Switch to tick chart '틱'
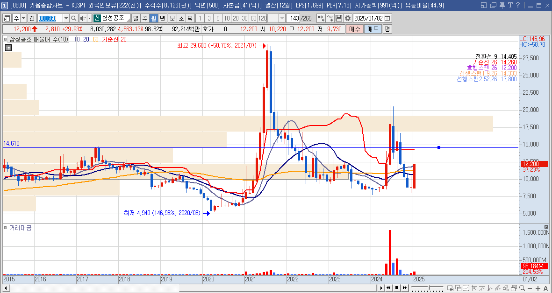This screenshot has width=552, height=293. (190, 18)
